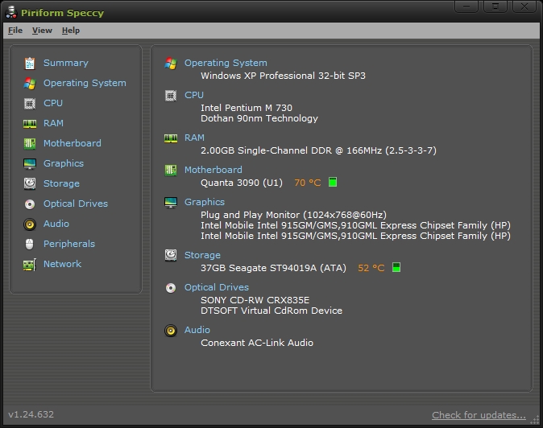Click the green motherboard temperature indicator
Screen dimensions: 543x428
point(333,182)
